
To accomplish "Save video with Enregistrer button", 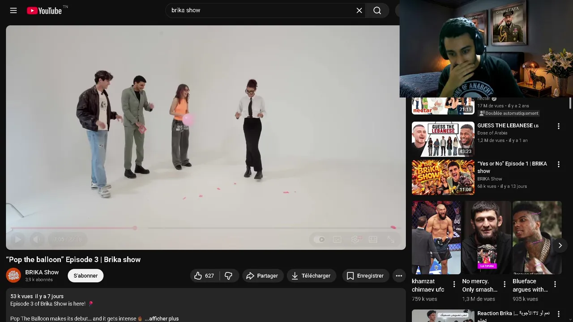I will coord(365,276).
